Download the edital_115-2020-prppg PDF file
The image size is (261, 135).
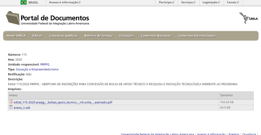coord(63,102)
